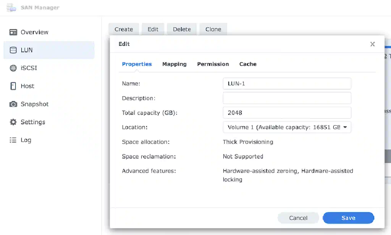Switch to the Mapping tab
The width and height of the screenshot is (391, 235).
pos(174,64)
